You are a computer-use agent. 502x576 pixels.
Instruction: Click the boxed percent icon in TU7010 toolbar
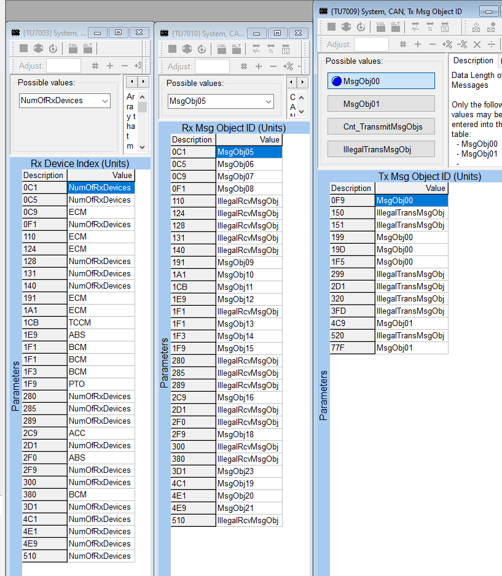pos(286,49)
